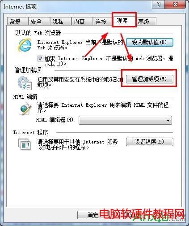Toggle the default browser prompt checkbox

coord(40,58)
